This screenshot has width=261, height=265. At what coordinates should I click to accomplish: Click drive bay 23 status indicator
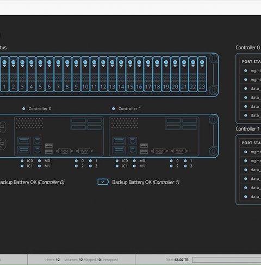click(202, 62)
